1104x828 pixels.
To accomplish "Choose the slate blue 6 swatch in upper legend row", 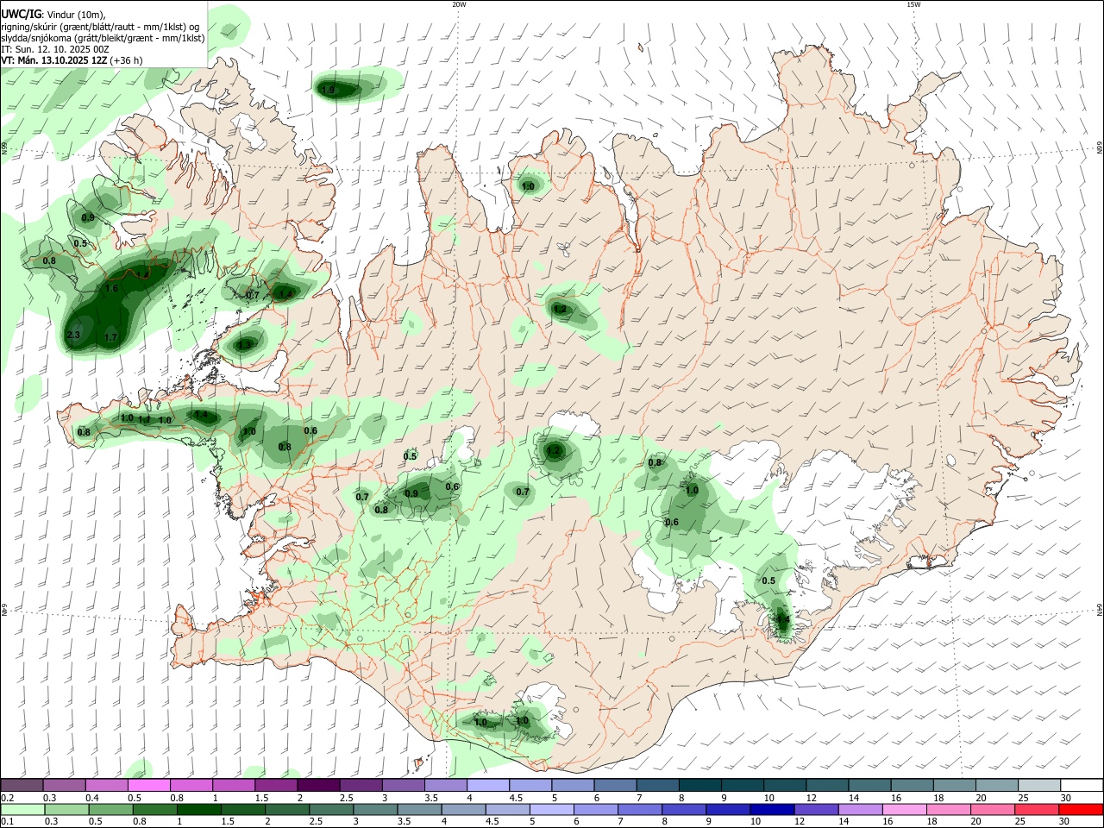I will (x=615, y=785).
